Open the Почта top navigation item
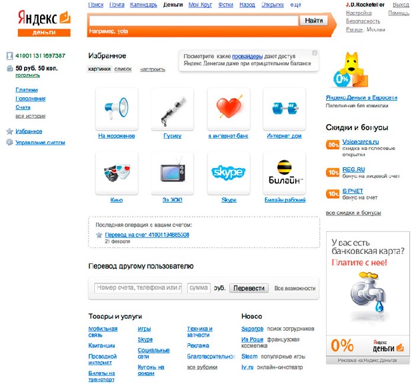412x384 pixels. click(x=117, y=5)
